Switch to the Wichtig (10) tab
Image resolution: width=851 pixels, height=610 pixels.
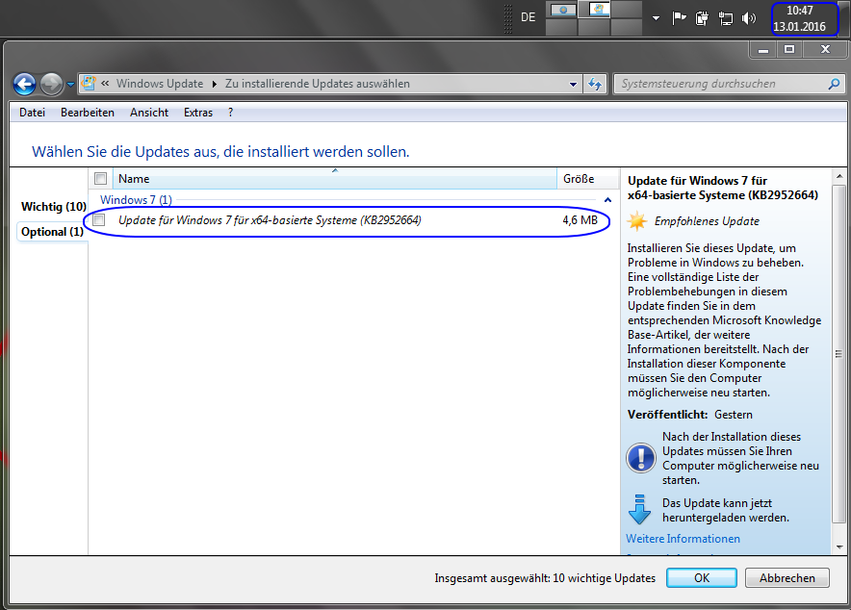pyautogui.click(x=53, y=207)
